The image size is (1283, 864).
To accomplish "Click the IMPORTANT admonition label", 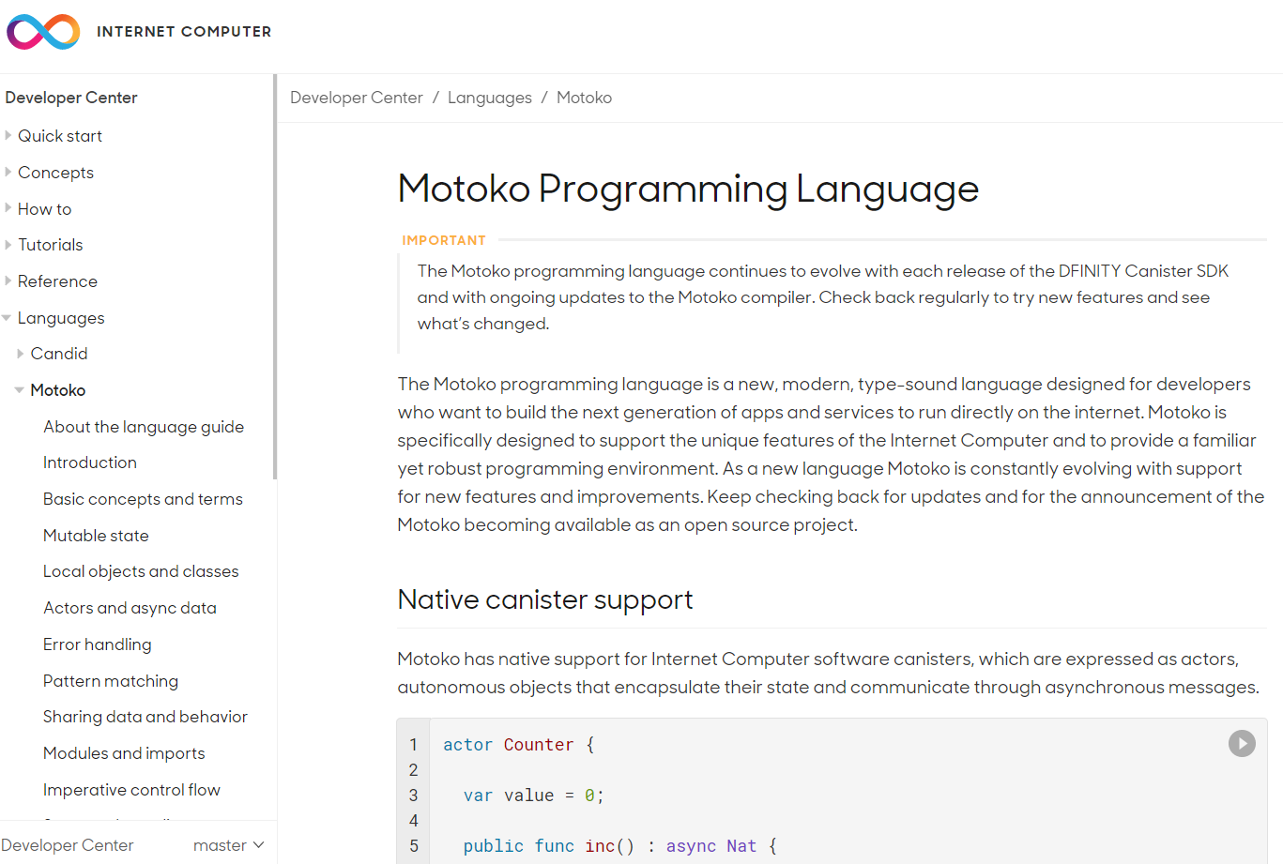I will click(x=444, y=240).
